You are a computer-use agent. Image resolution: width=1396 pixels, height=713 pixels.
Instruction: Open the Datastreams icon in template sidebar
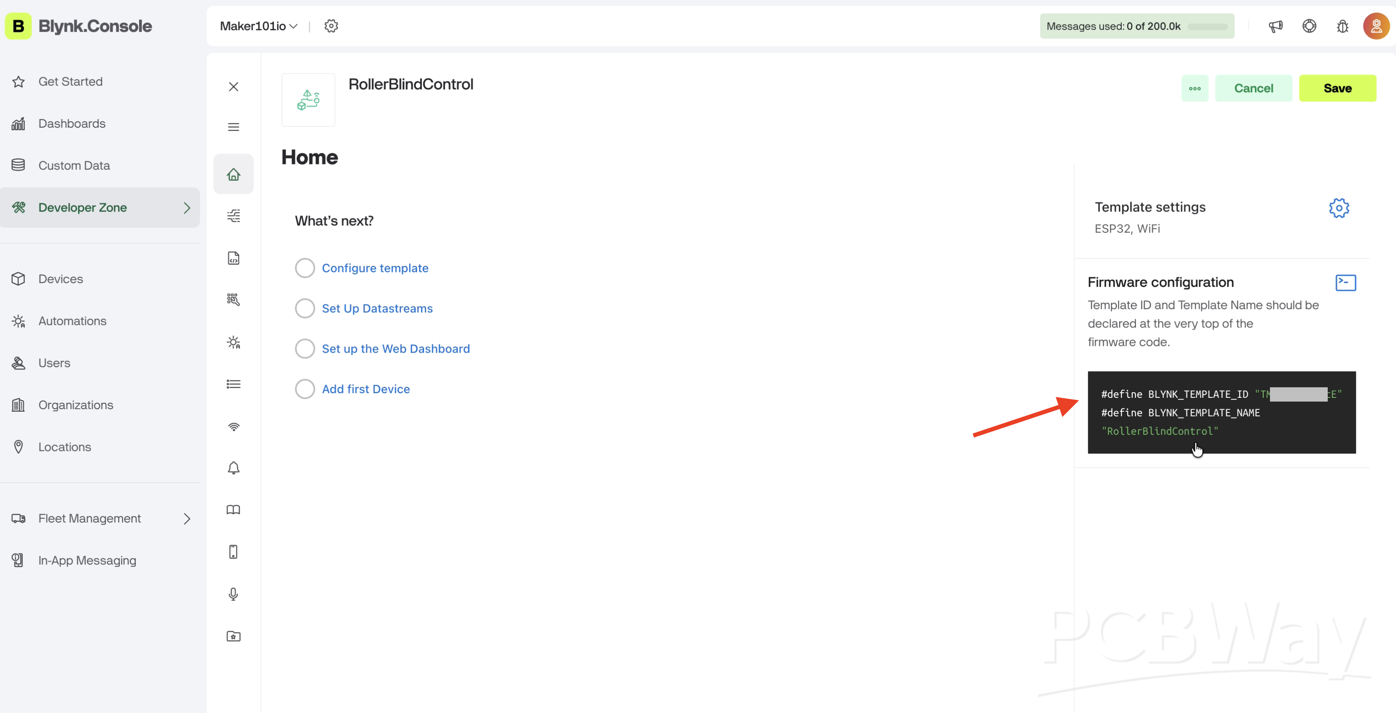point(234,216)
